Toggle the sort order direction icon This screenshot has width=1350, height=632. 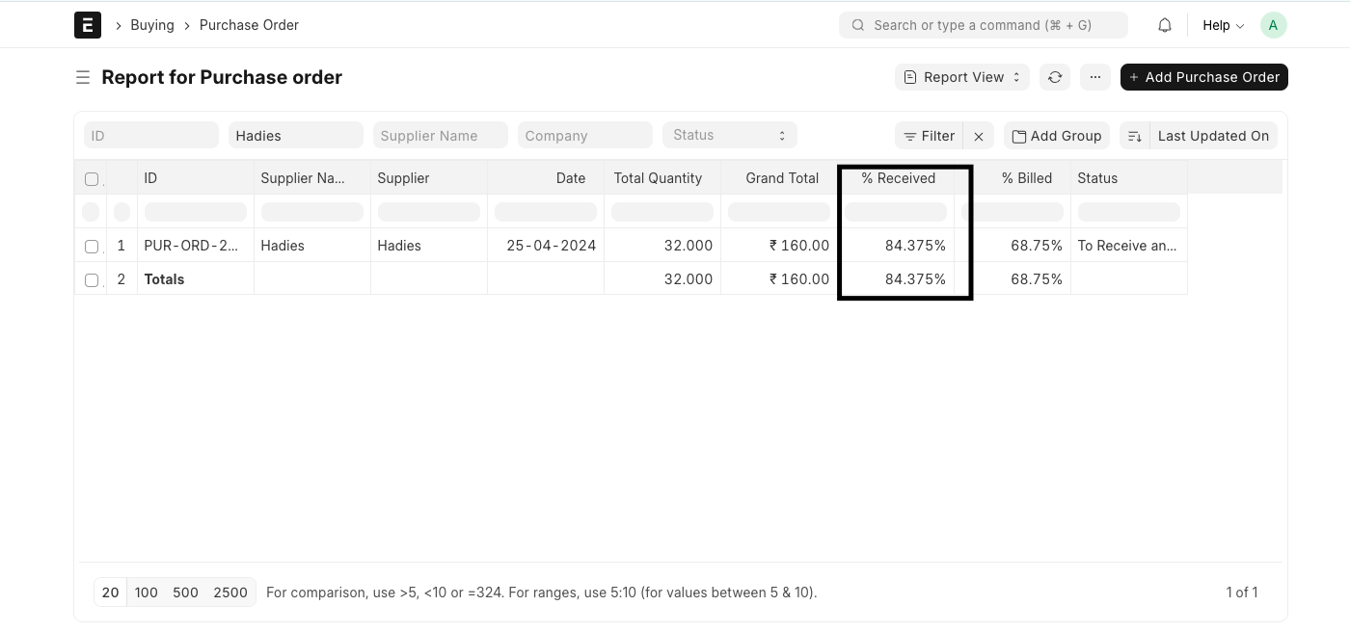click(1135, 136)
